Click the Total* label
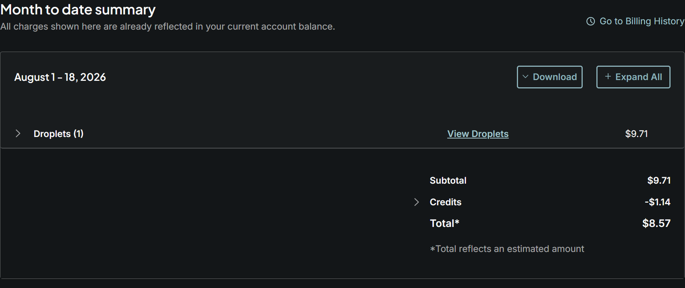The image size is (685, 288). click(x=445, y=223)
